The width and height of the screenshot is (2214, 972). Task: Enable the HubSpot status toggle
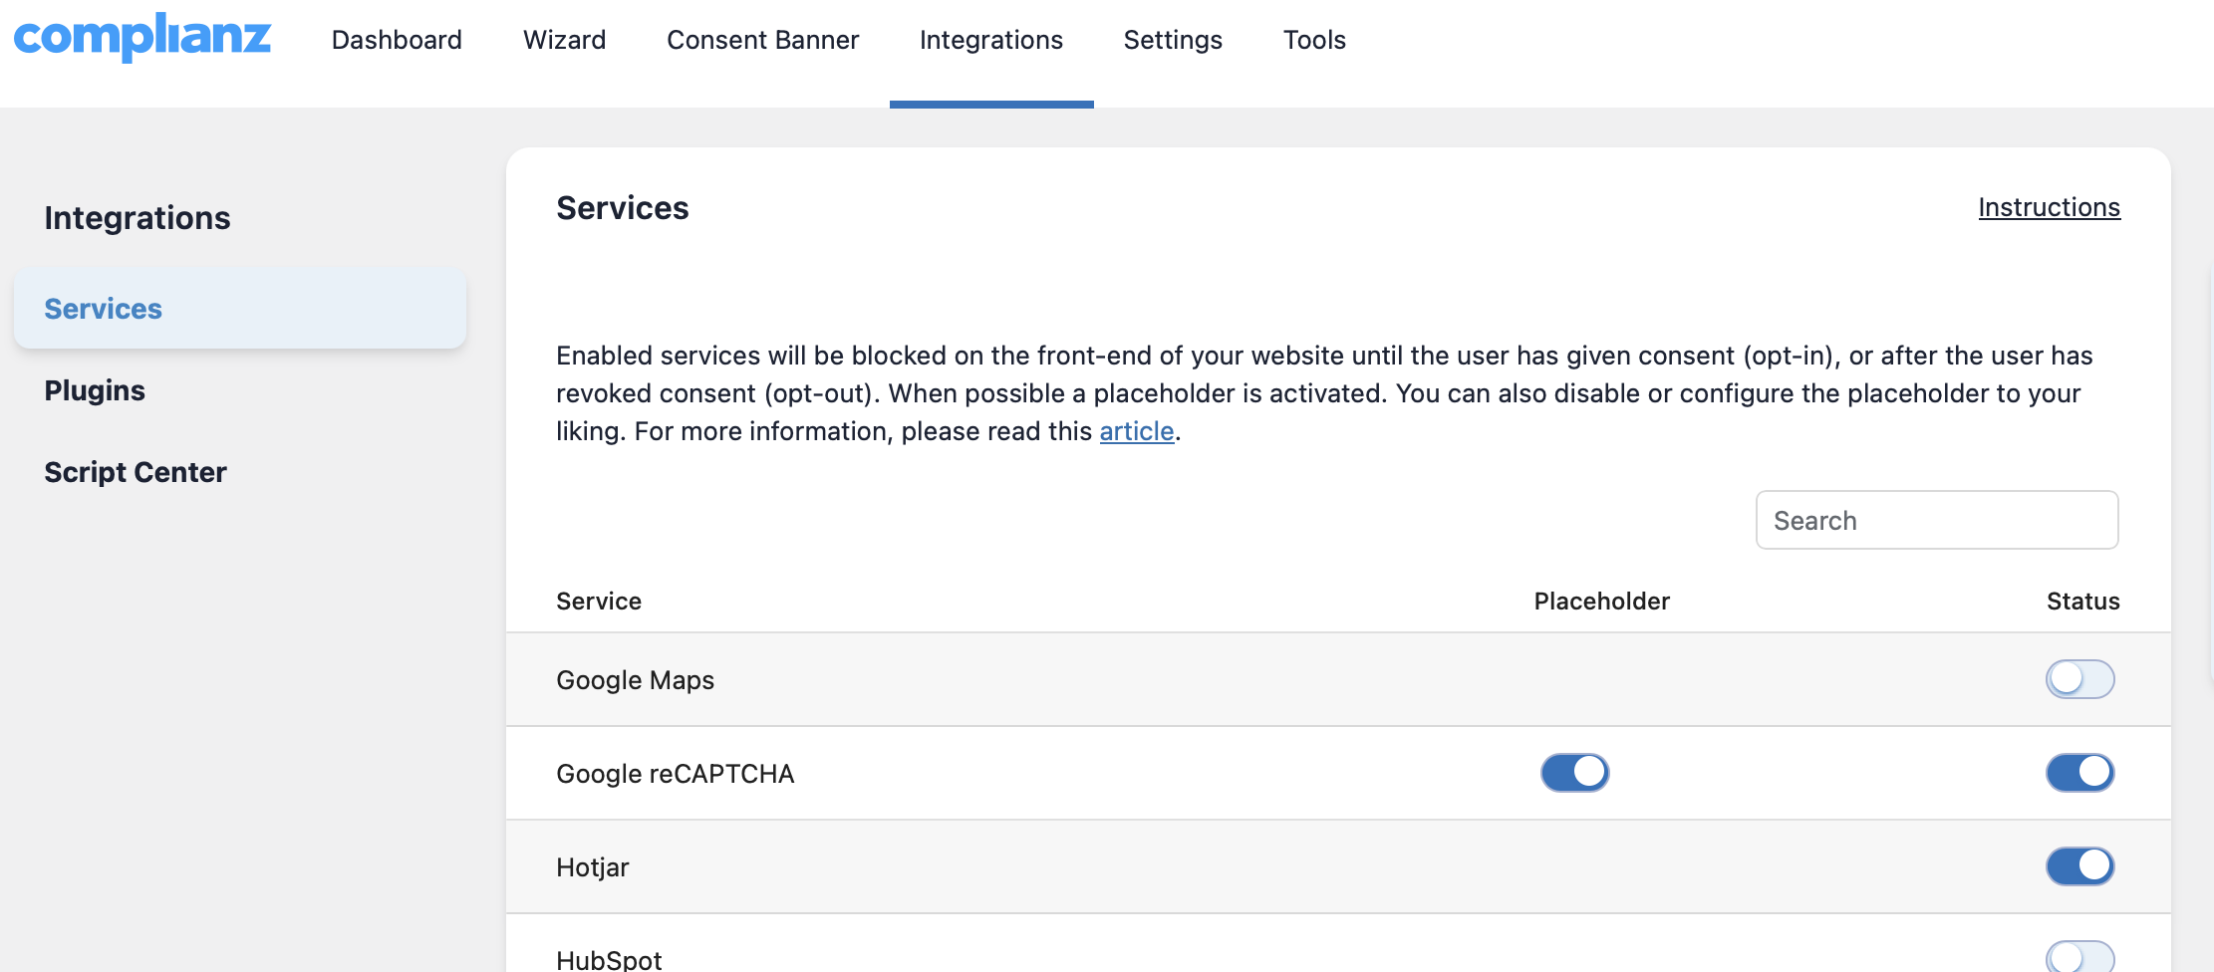2079,957
